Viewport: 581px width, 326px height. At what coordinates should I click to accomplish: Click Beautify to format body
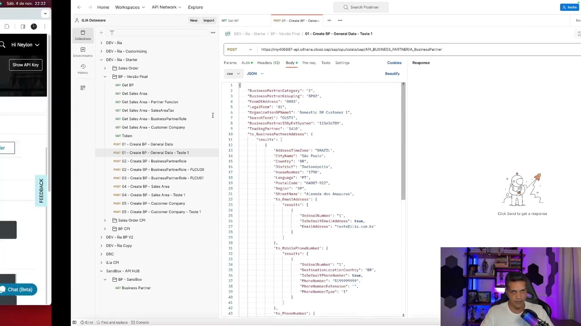392,74
